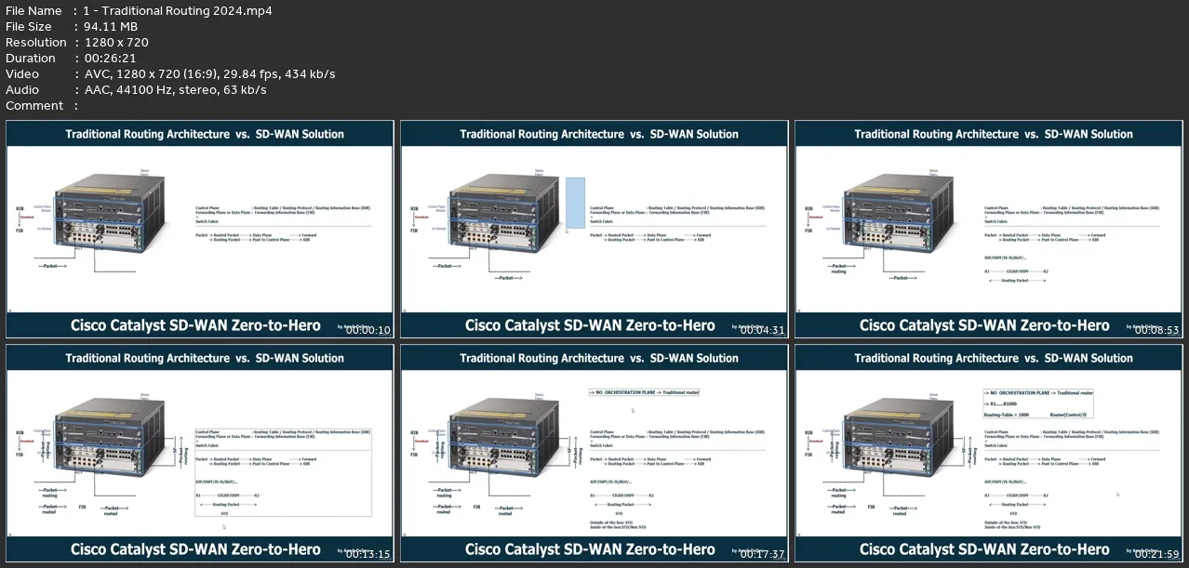The image size is (1189, 568).
Task: Select the audio details "AAC, 44100 Hz, stereo, 63 kb/s"
Action: 175,89
